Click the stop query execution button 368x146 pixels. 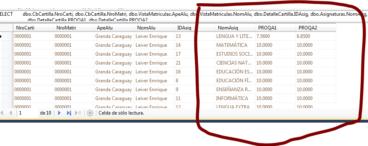point(90,113)
